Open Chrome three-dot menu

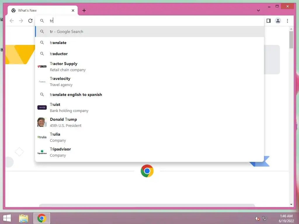pyautogui.click(x=287, y=21)
